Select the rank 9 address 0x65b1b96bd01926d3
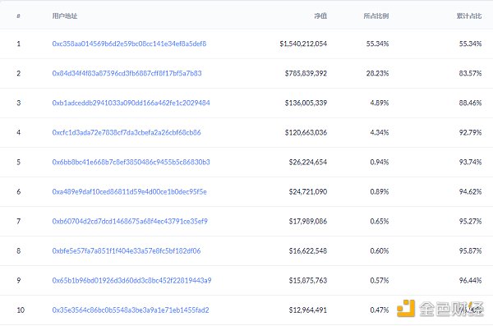The height and width of the screenshot is (326, 493). click(x=131, y=280)
